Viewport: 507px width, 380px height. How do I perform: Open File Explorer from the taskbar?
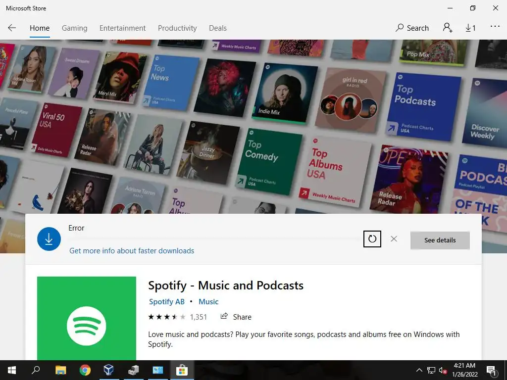tap(60, 370)
